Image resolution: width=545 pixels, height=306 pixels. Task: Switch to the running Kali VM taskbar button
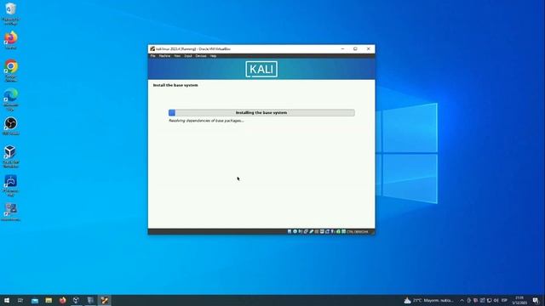pos(104,300)
